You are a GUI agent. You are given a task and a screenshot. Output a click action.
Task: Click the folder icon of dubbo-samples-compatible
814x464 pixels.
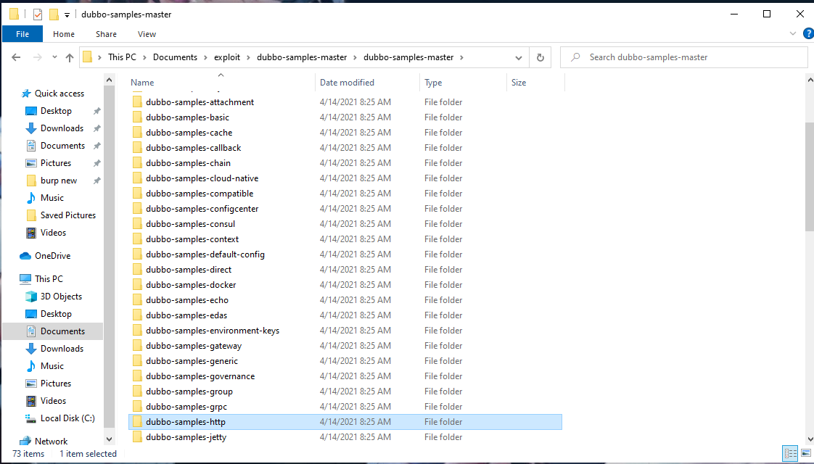pos(137,193)
